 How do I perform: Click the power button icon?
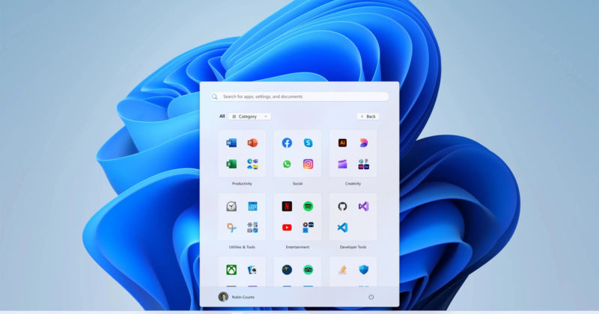point(371,297)
